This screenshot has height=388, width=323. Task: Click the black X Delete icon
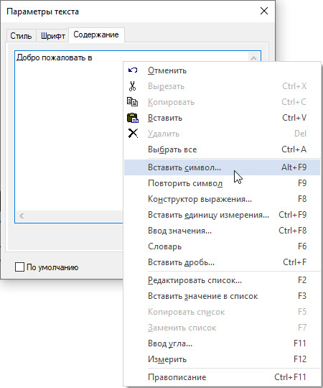tap(133, 134)
